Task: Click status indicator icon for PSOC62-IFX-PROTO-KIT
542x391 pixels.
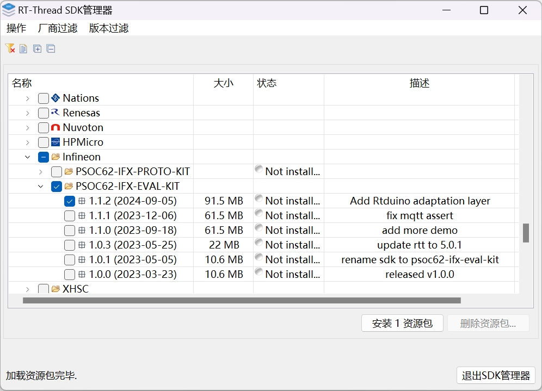Action: pyautogui.click(x=258, y=169)
